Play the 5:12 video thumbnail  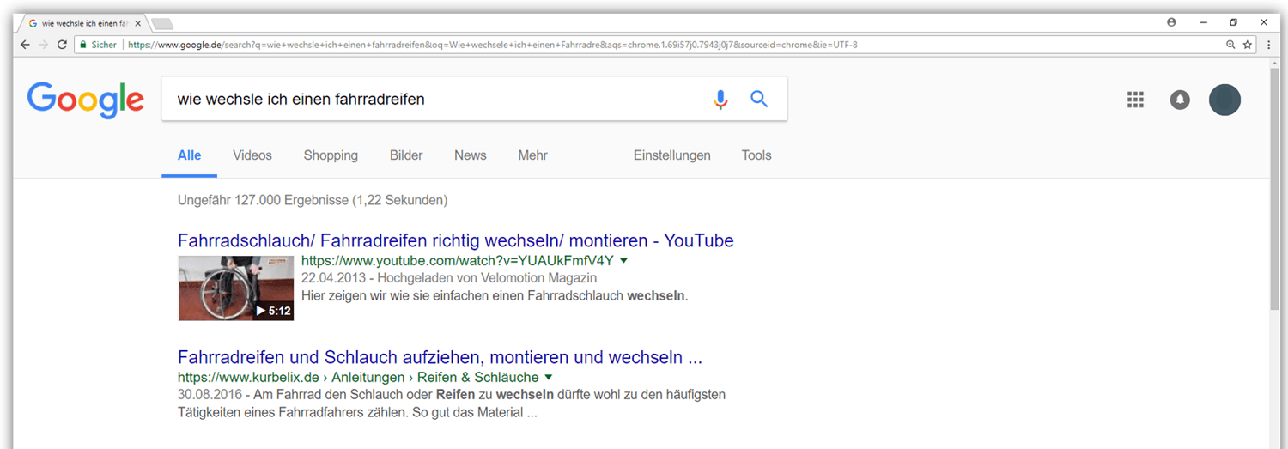pos(236,288)
